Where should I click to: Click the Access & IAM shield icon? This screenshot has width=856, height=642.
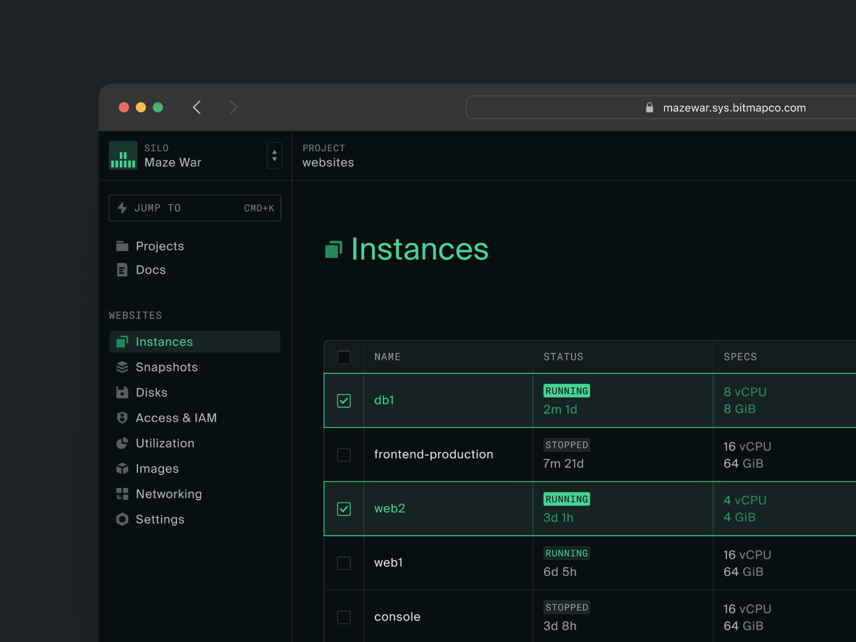[x=122, y=418]
